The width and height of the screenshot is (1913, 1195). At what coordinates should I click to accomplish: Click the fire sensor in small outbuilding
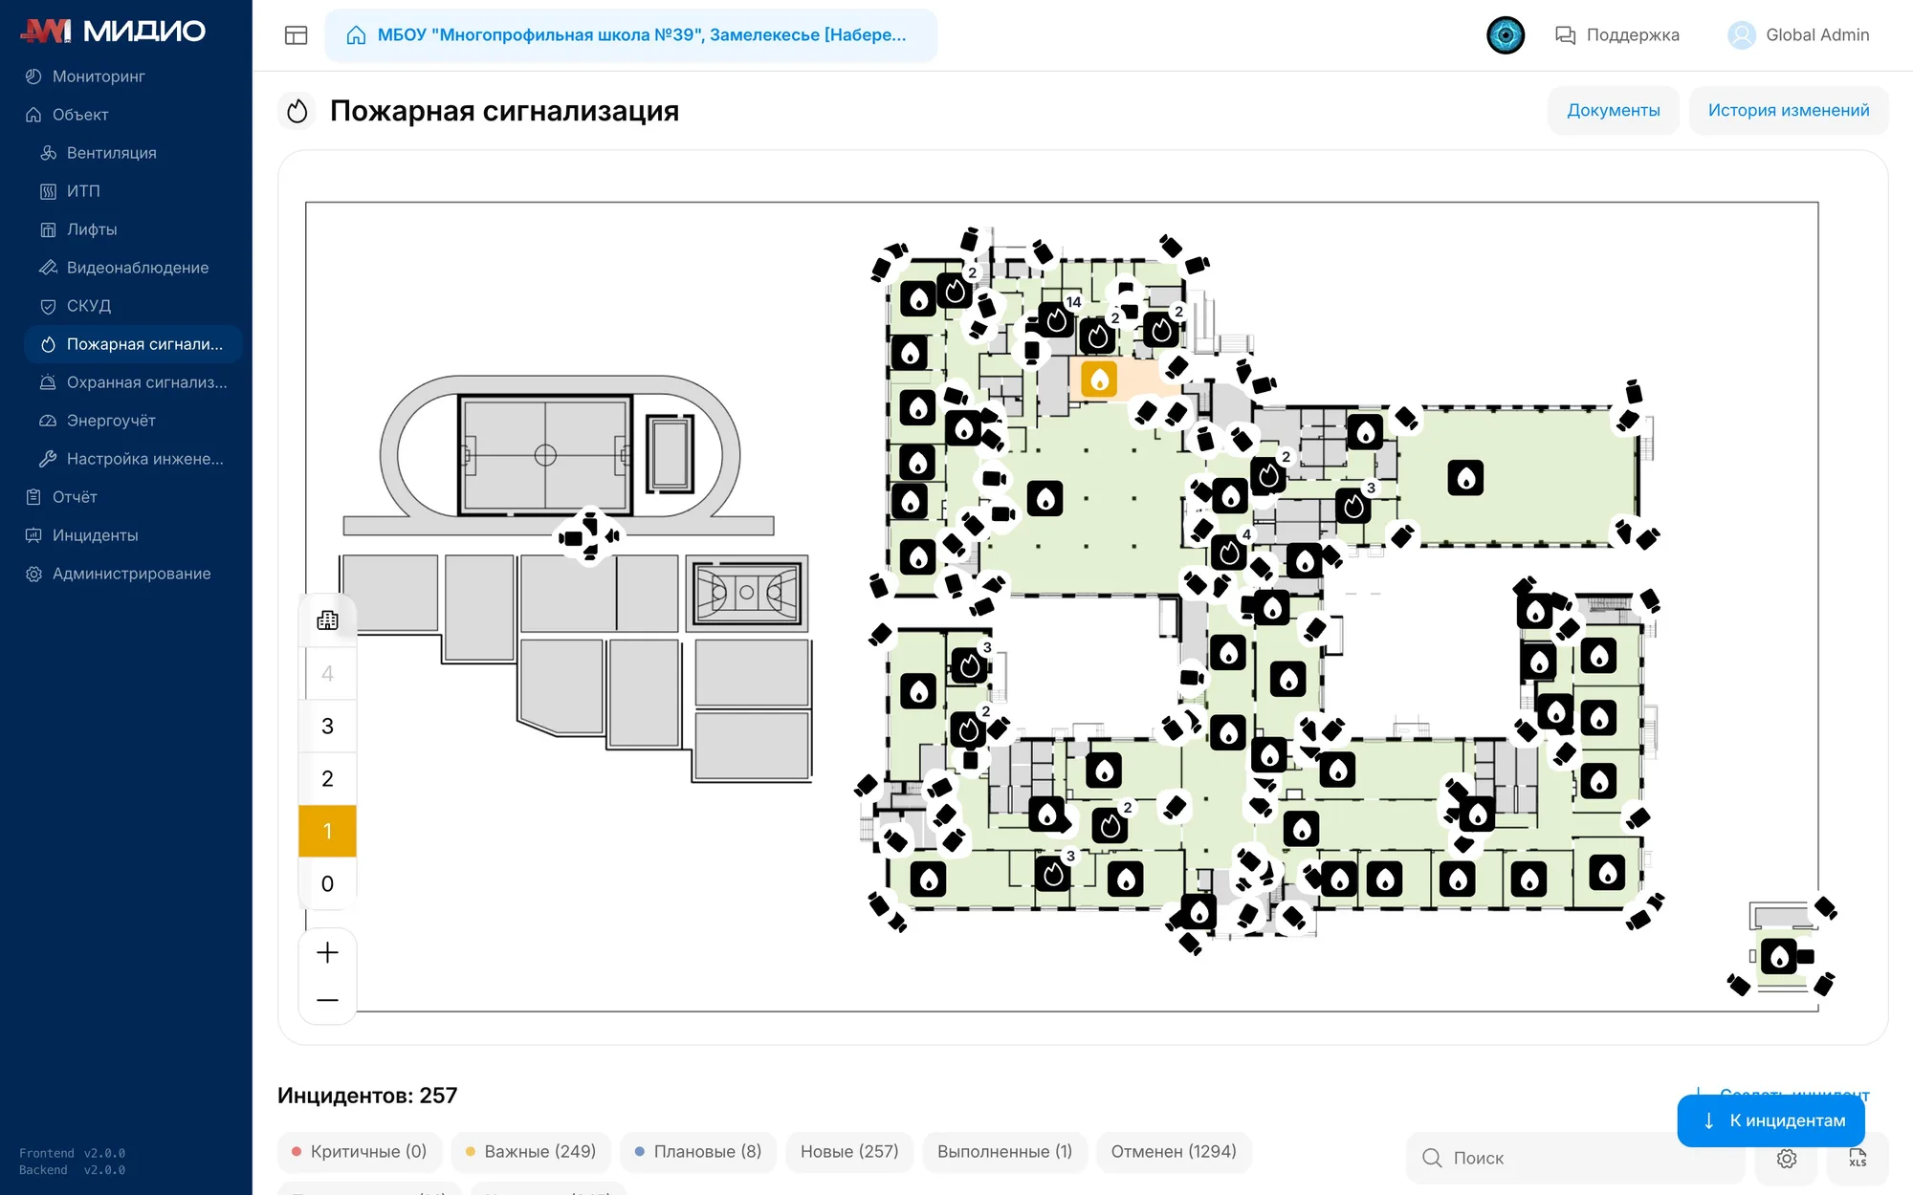point(1779,956)
